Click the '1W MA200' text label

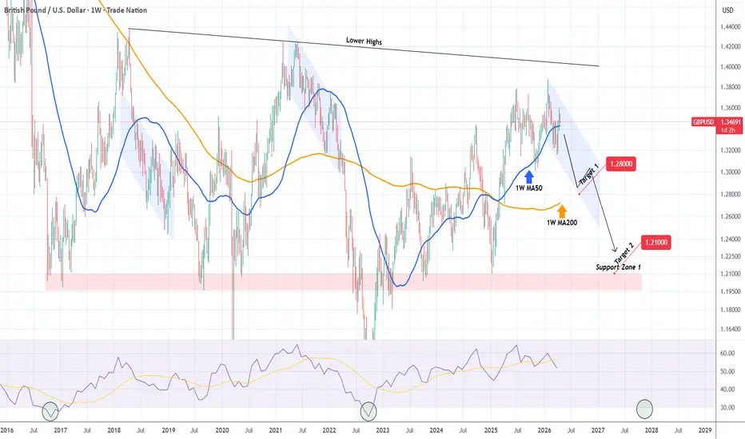pyautogui.click(x=562, y=223)
